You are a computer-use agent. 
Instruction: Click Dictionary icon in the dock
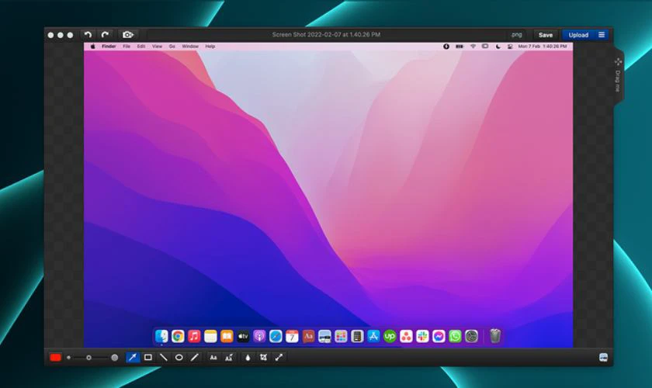[x=308, y=336]
